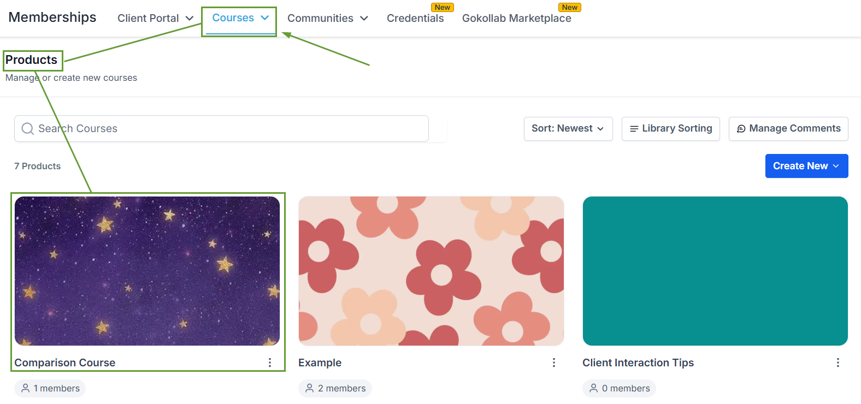861x404 pixels.
Task: Go to the Credentials tab
Action: tap(415, 18)
